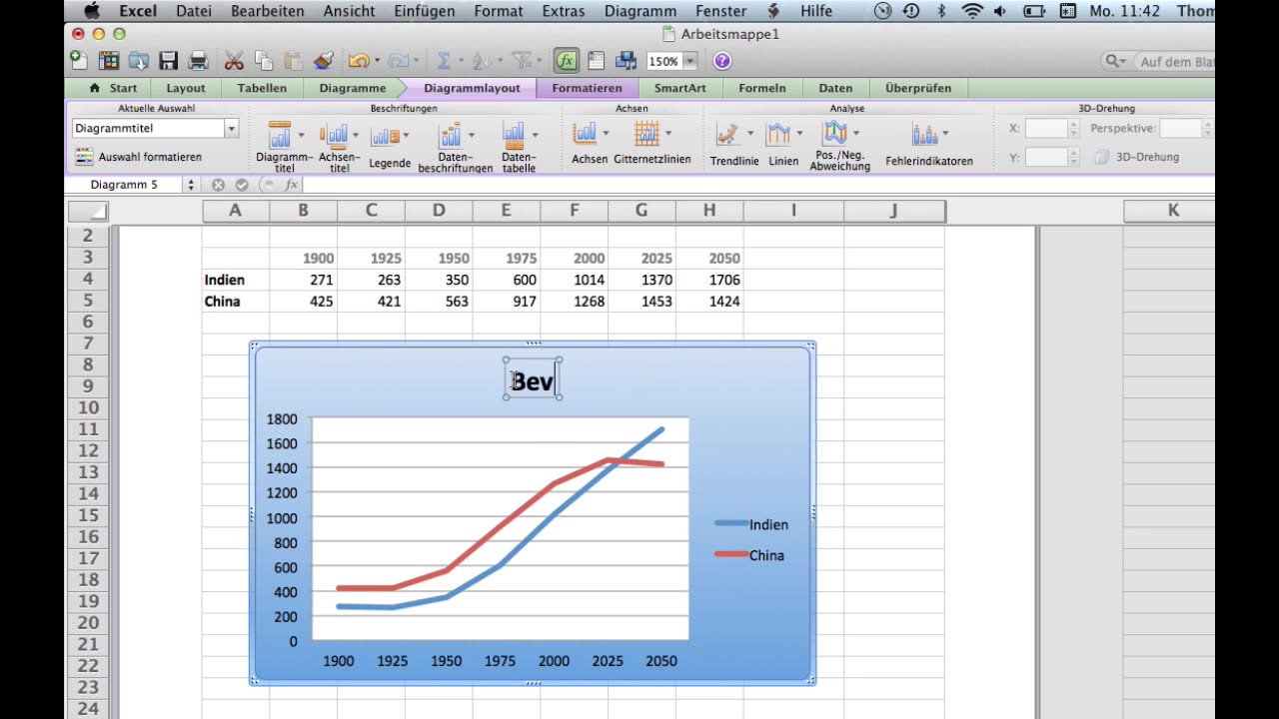This screenshot has height=719, width=1279.
Task: Click the Fehlerindikatoren icon
Action: point(924,134)
